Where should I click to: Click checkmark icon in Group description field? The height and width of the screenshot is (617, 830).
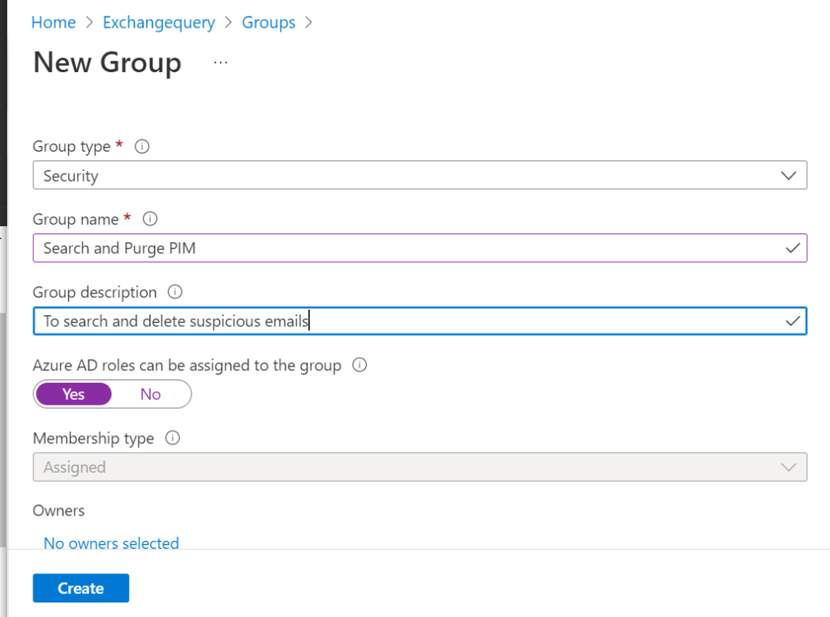(x=793, y=322)
